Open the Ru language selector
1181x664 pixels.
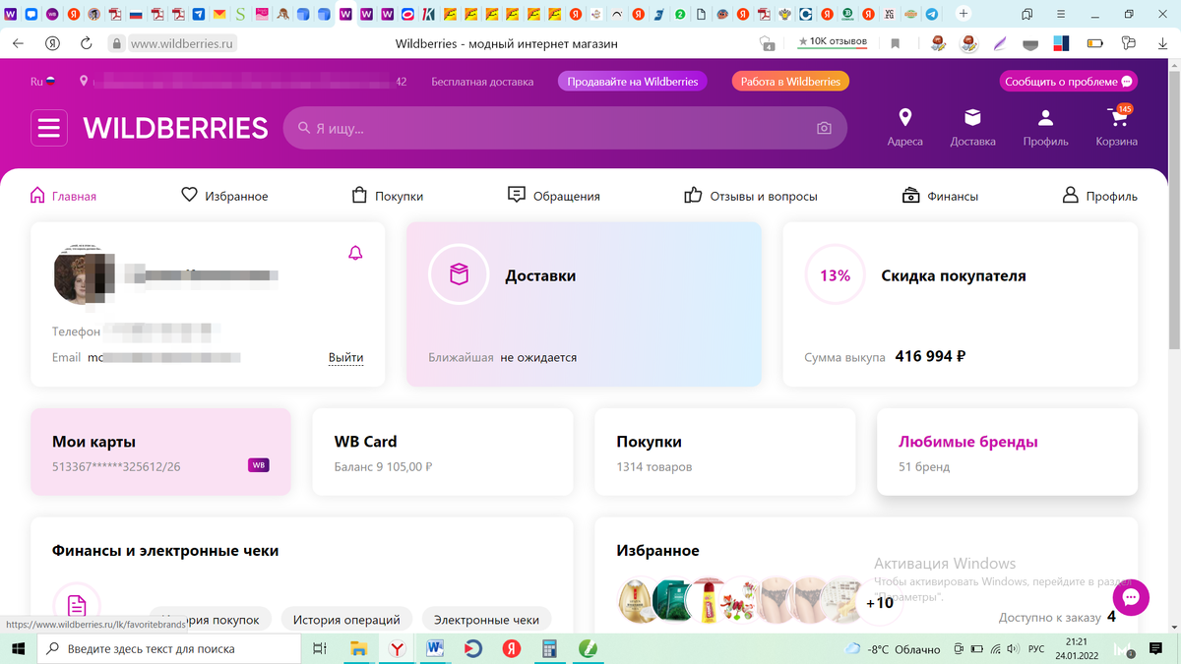[x=42, y=82]
